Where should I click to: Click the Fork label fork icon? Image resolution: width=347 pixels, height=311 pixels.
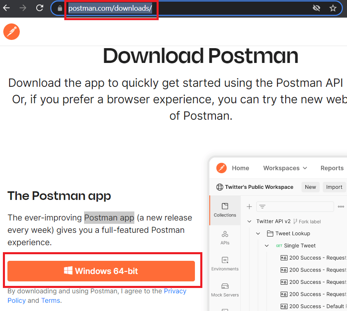point(295,221)
